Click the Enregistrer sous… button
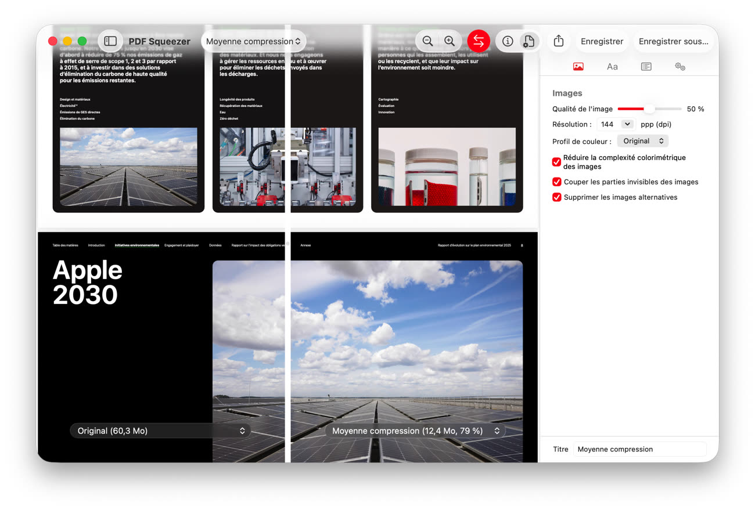The width and height of the screenshot is (755, 510). point(673,41)
